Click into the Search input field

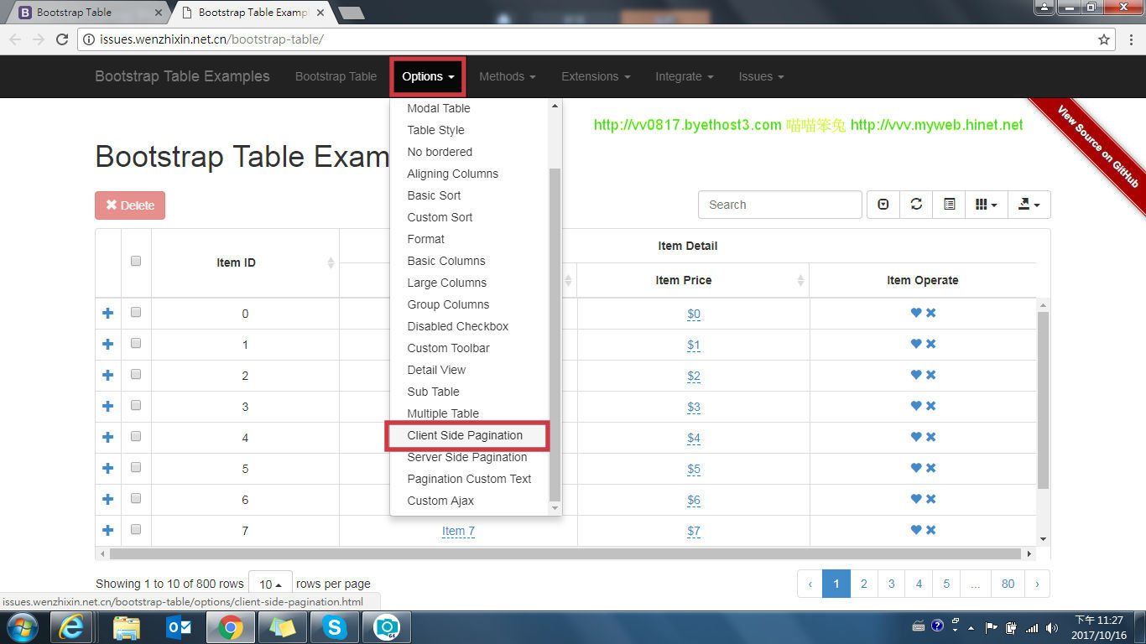[779, 205]
